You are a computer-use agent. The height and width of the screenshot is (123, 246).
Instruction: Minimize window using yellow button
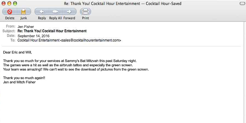click(x=10, y=3)
